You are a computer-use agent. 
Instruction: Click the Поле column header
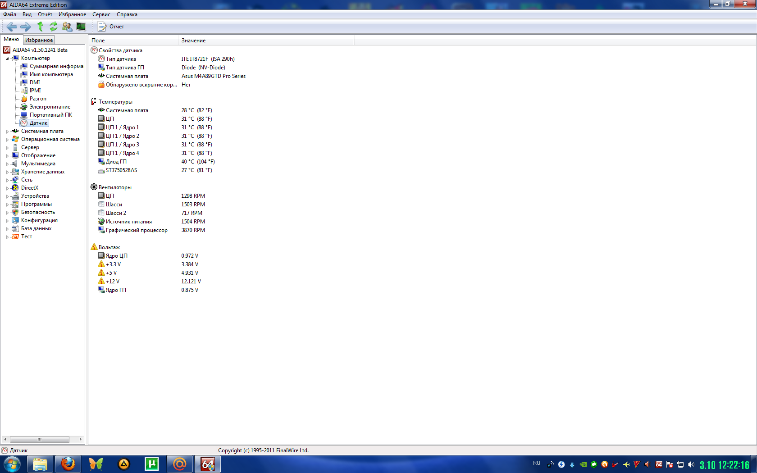(x=133, y=41)
